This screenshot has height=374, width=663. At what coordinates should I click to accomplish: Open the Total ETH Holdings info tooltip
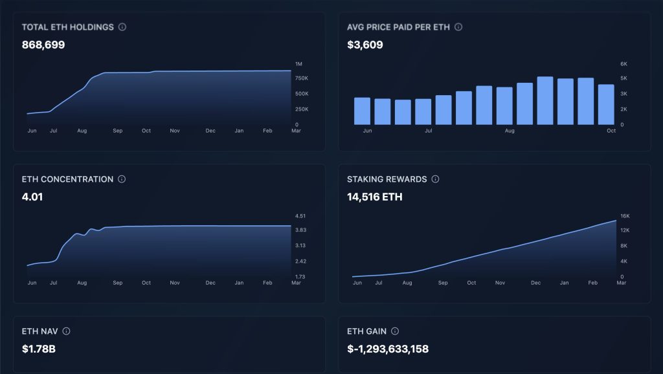coord(121,27)
